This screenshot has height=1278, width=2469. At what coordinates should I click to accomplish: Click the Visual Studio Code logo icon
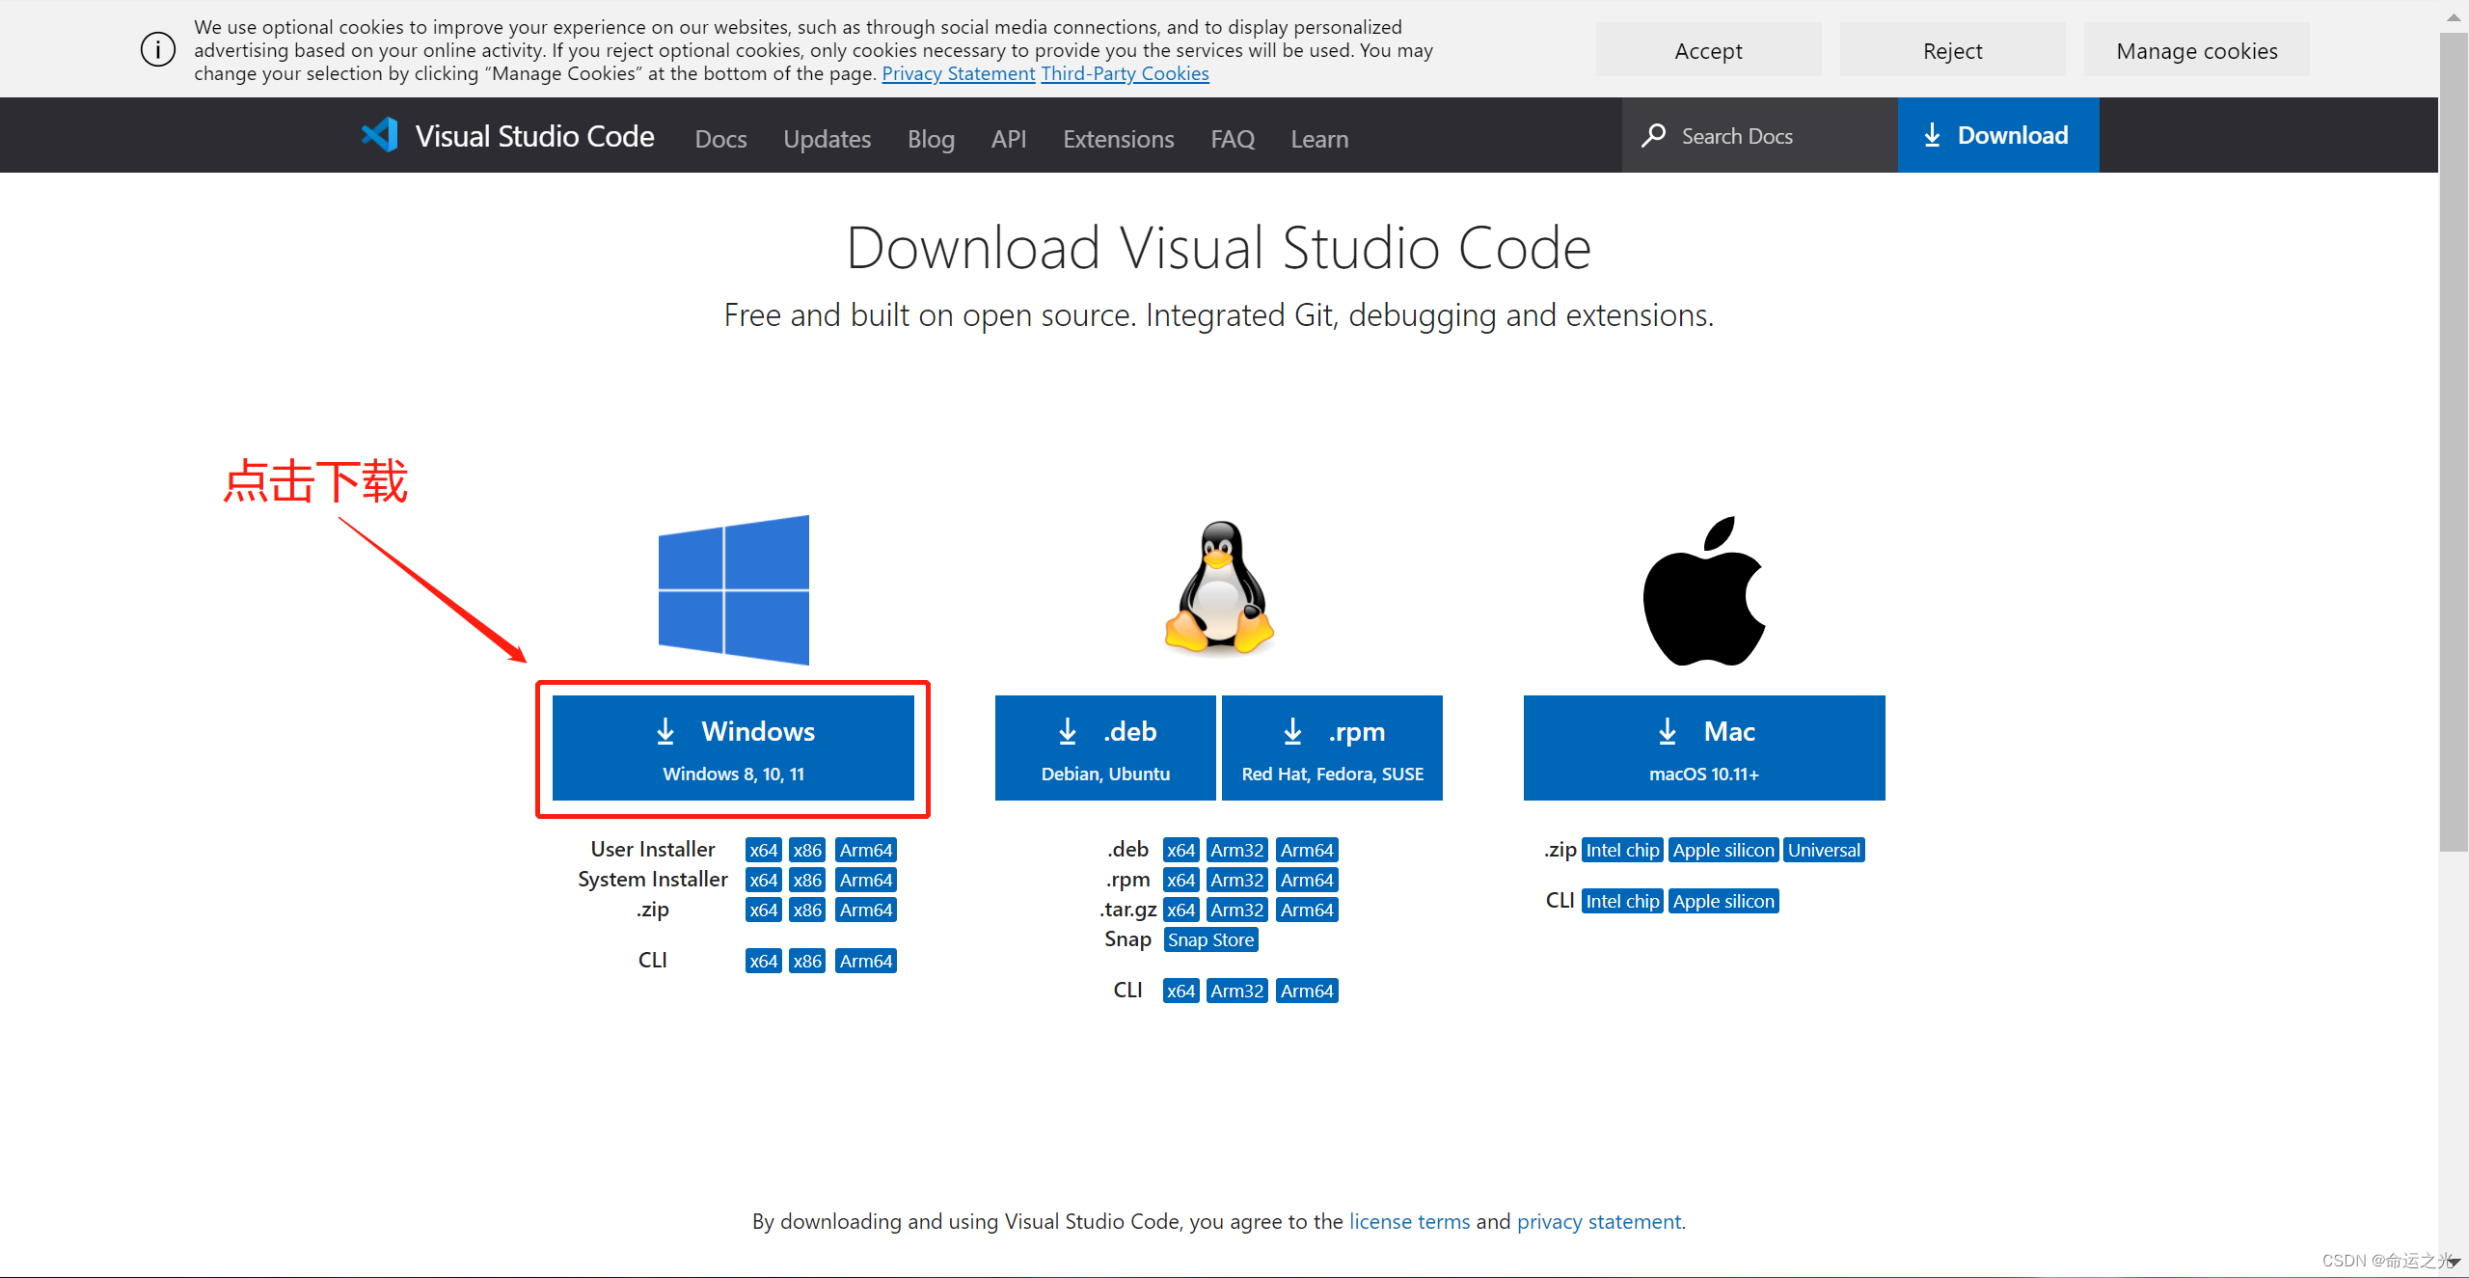pyautogui.click(x=380, y=135)
